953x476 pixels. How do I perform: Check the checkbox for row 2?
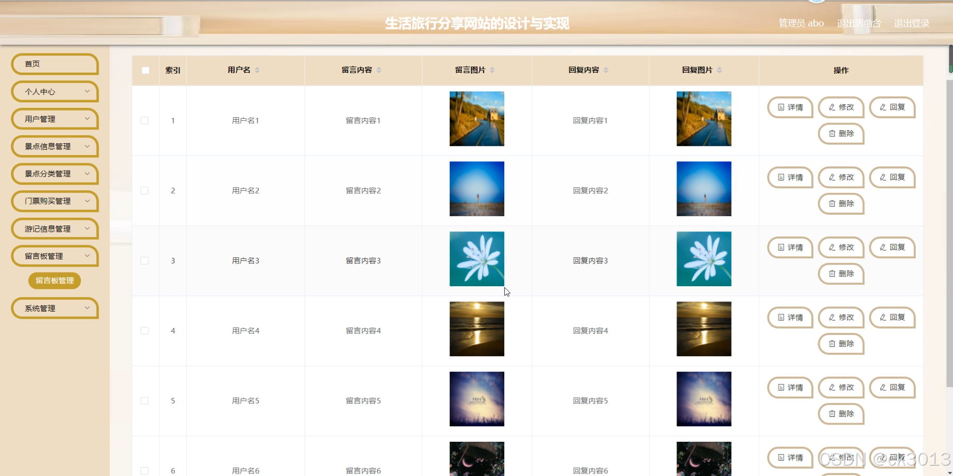point(145,190)
